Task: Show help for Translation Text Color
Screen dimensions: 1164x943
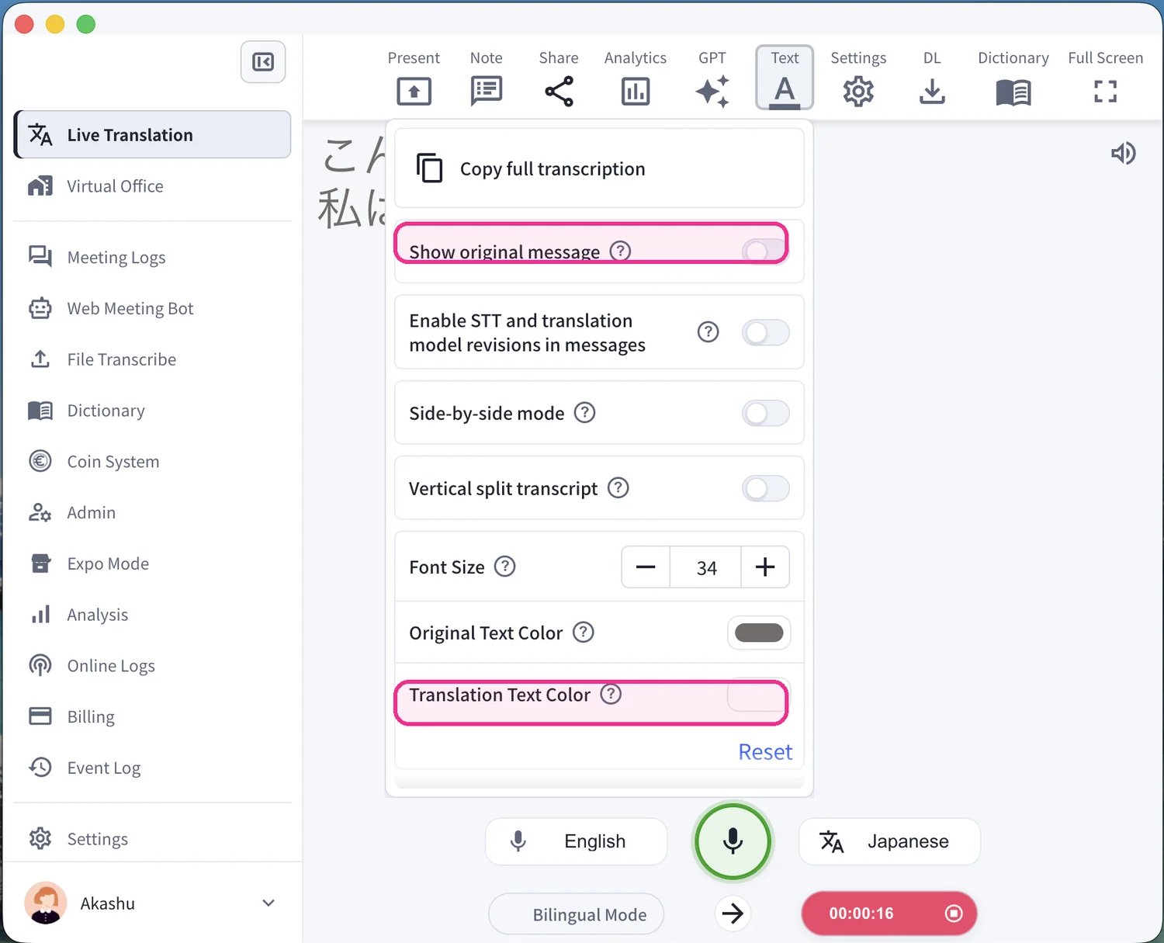Action: (x=611, y=694)
